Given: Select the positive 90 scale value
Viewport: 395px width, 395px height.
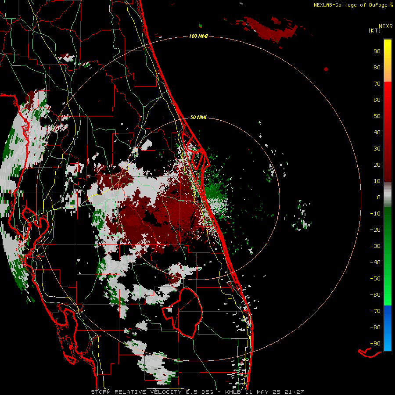Looking at the screenshot, I should [377, 51].
